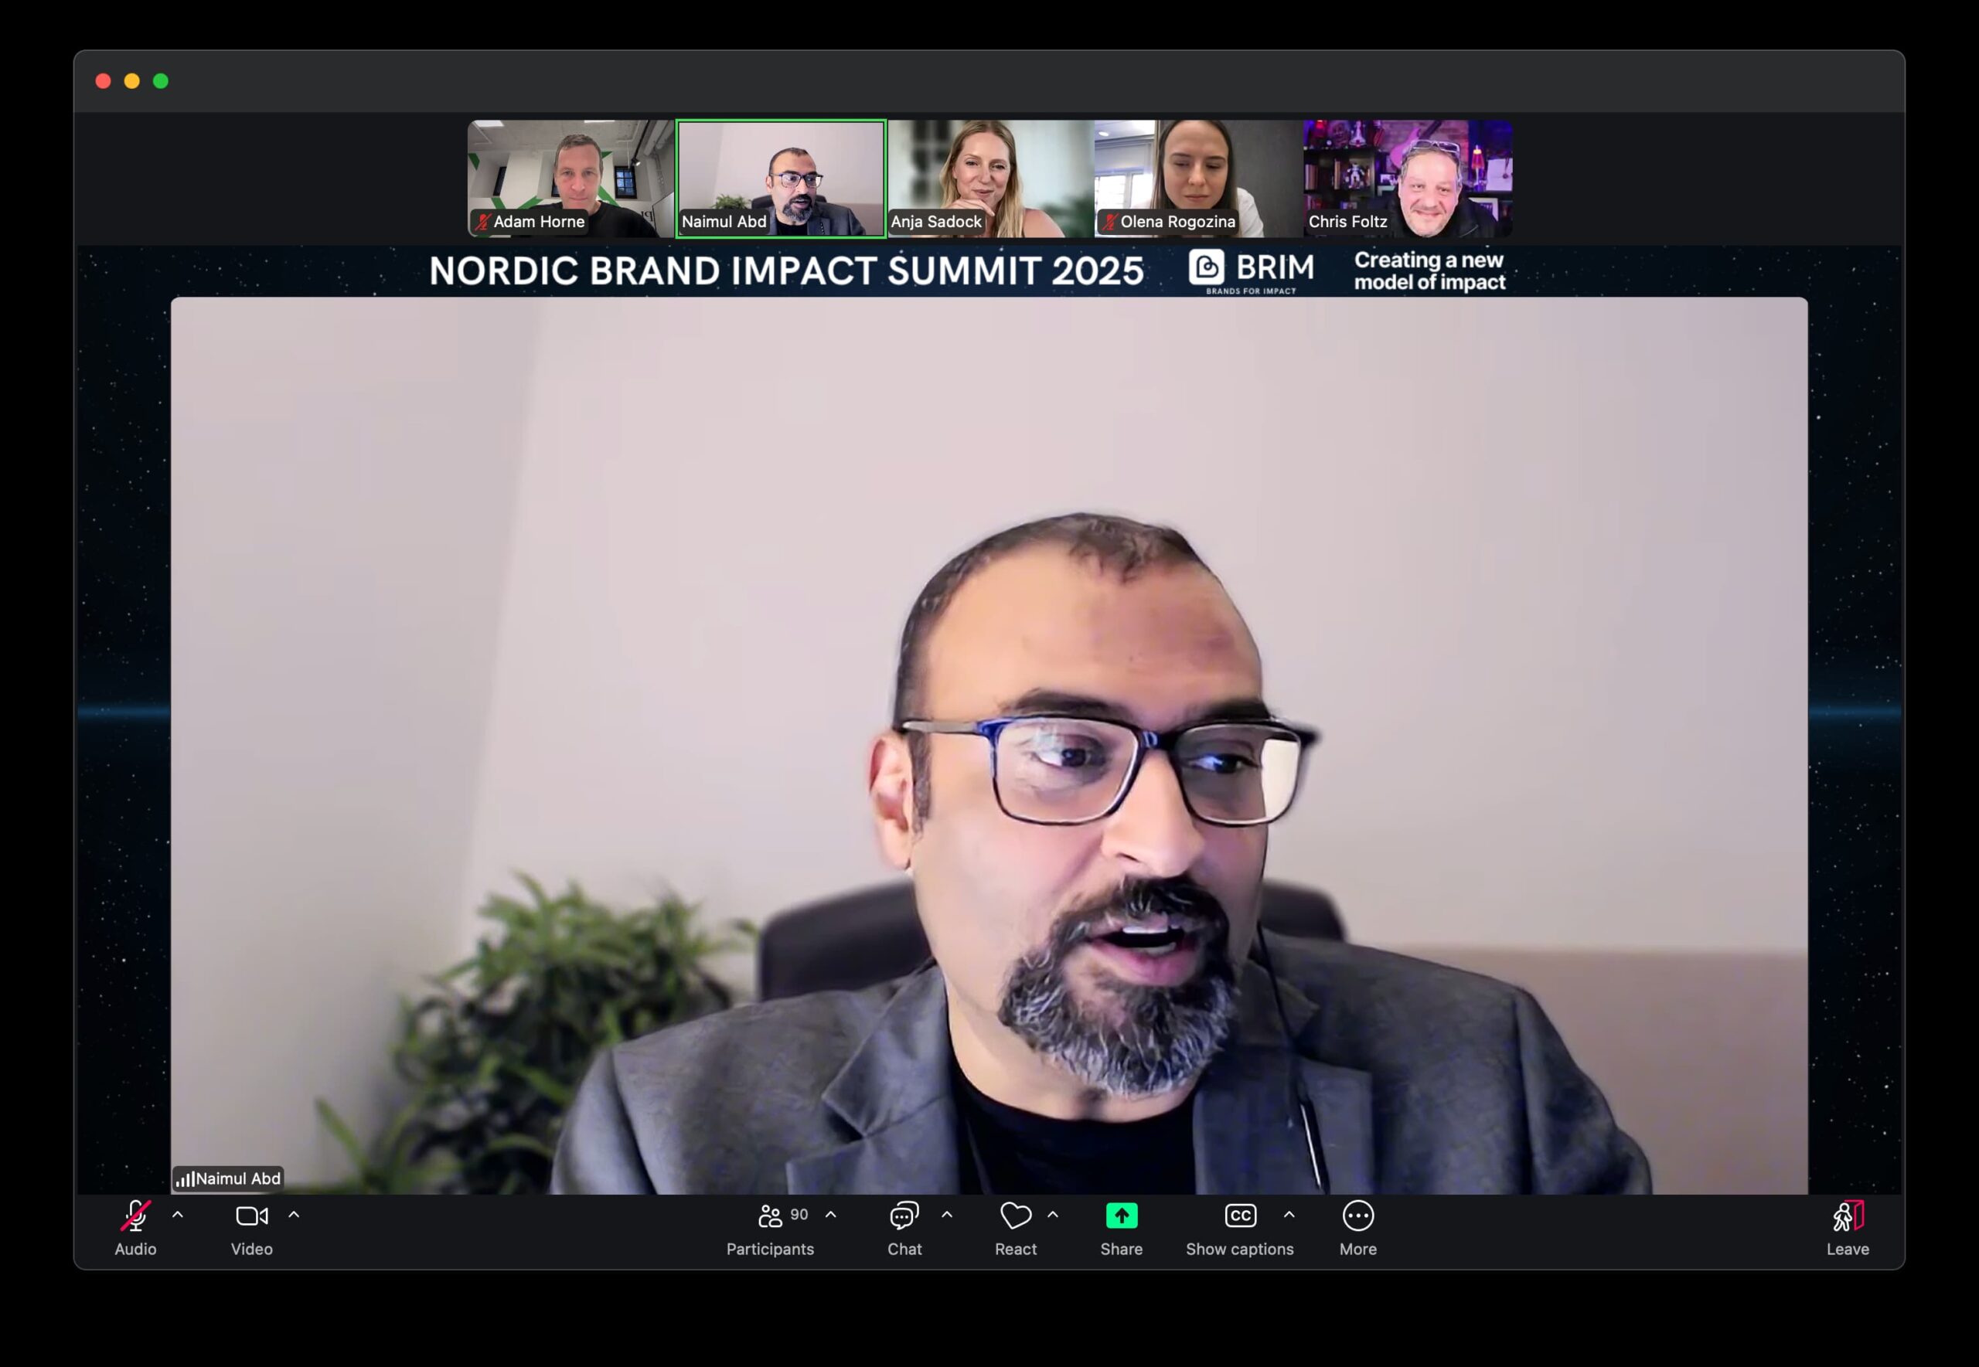Select Naimul Abd's highlighted thumbnail
The width and height of the screenshot is (1979, 1367).
pyautogui.click(x=781, y=179)
